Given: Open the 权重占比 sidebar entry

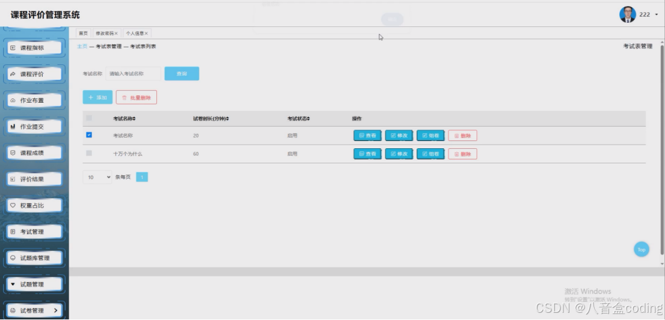Looking at the screenshot, I should coord(34,205).
